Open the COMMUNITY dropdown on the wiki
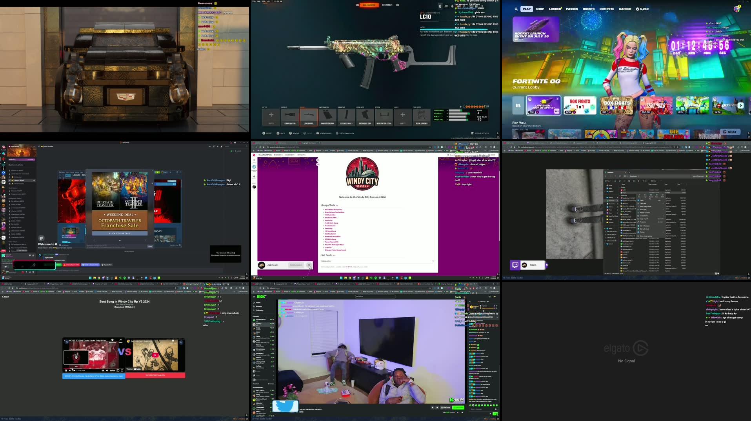 pyautogui.click(x=302, y=155)
